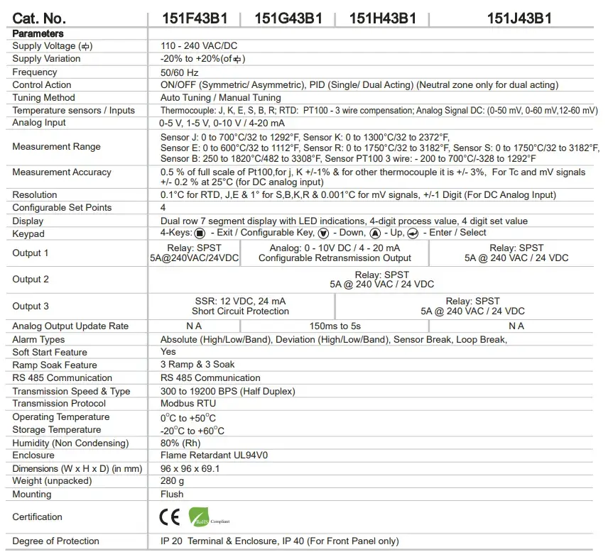Viewport: 613px width, 552px height.
Task: Click the Analog 0 - 10V DC Output 1 cell
Action: (x=335, y=253)
